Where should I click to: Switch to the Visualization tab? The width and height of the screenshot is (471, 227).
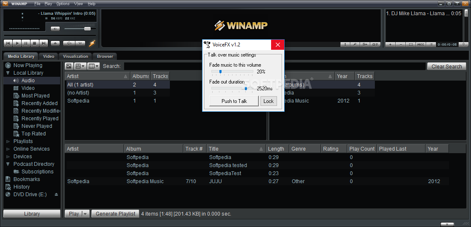click(x=75, y=56)
